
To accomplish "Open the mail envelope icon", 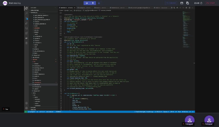I will coord(181,3).
